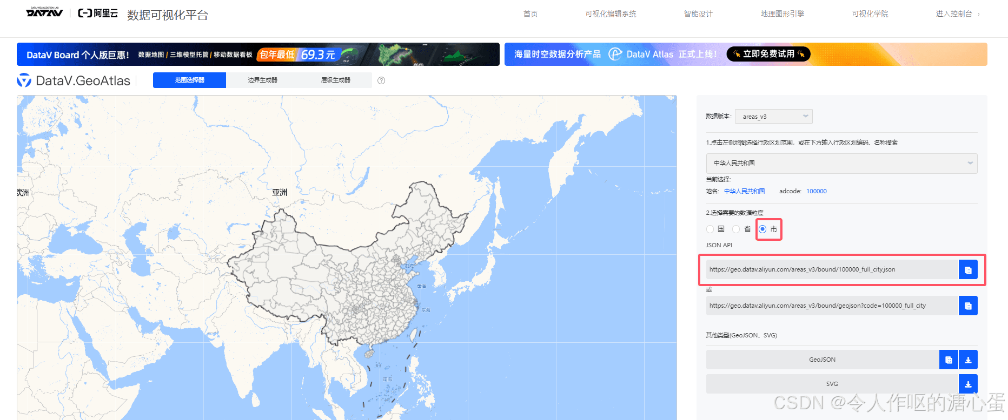Screen dimensions: 1008x420
Task: Click the help question mark icon
Action: pyautogui.click(x=381, y=80)
